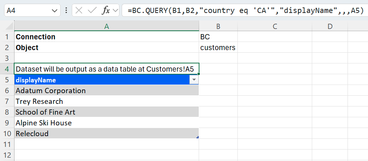Select column C header
368x161 pixels.
(x=275, y=26)
